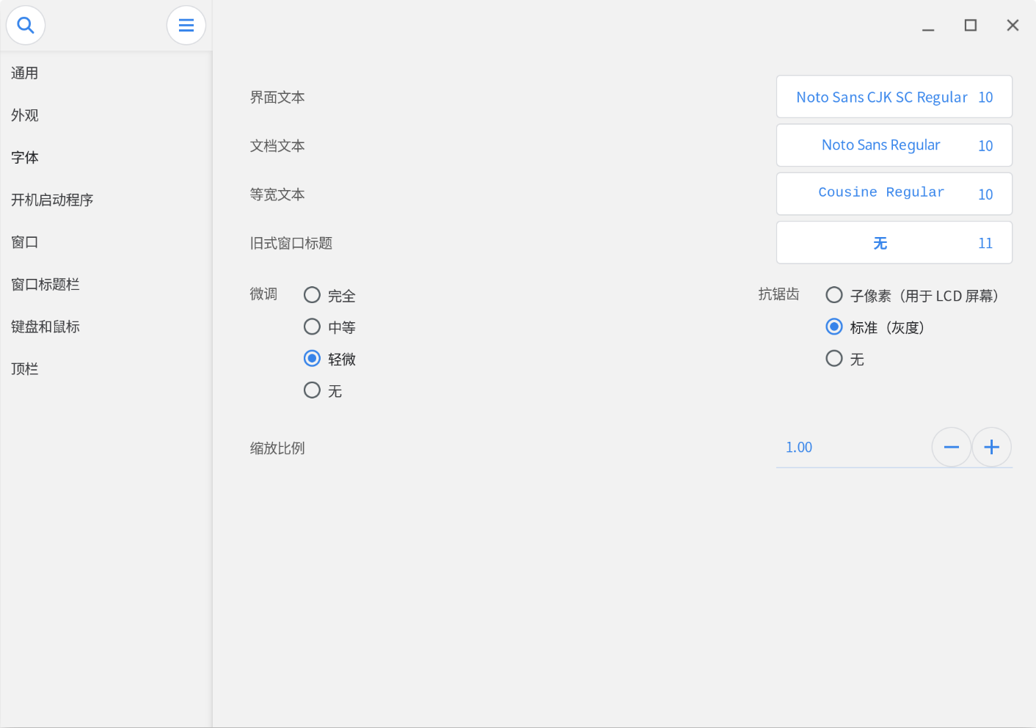Open 界面文本 font chooser Noto Sans CJK
Screen dimensions: 1036x728
click(x=894, y=97)
